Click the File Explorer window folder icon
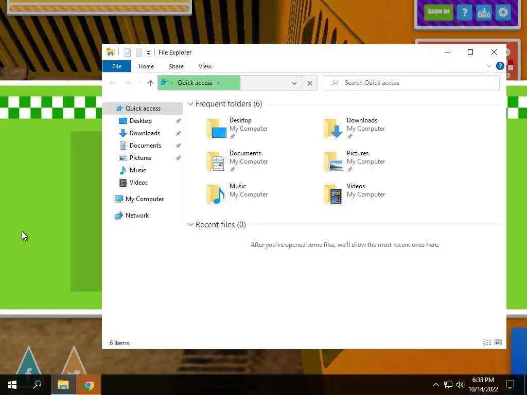Image resolution: width=527 pixels, height=395 pixels. coord(111,52)
